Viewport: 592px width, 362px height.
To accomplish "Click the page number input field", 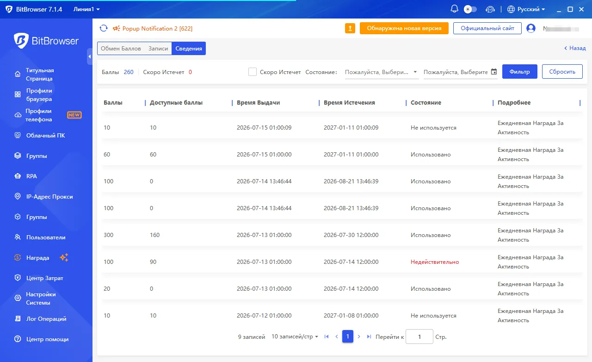I will coord(419,337).
